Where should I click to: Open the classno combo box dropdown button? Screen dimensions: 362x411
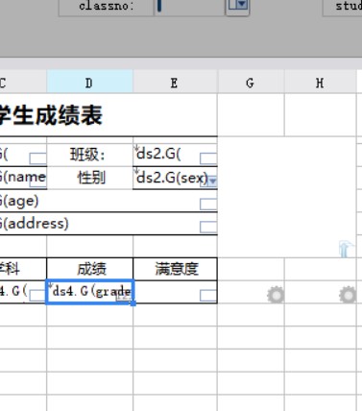tap(237, 6)
